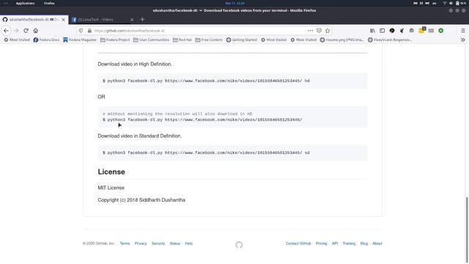Close the LinuxTech Videos tab

tap(132, 20)
